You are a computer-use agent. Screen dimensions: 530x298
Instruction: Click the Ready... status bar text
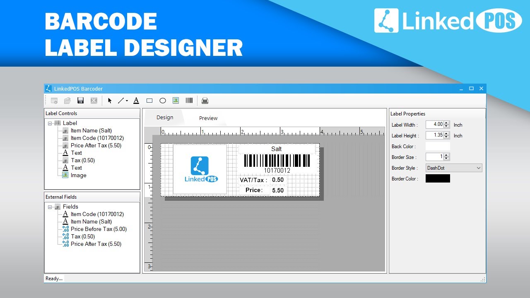(x=54, y=279)
